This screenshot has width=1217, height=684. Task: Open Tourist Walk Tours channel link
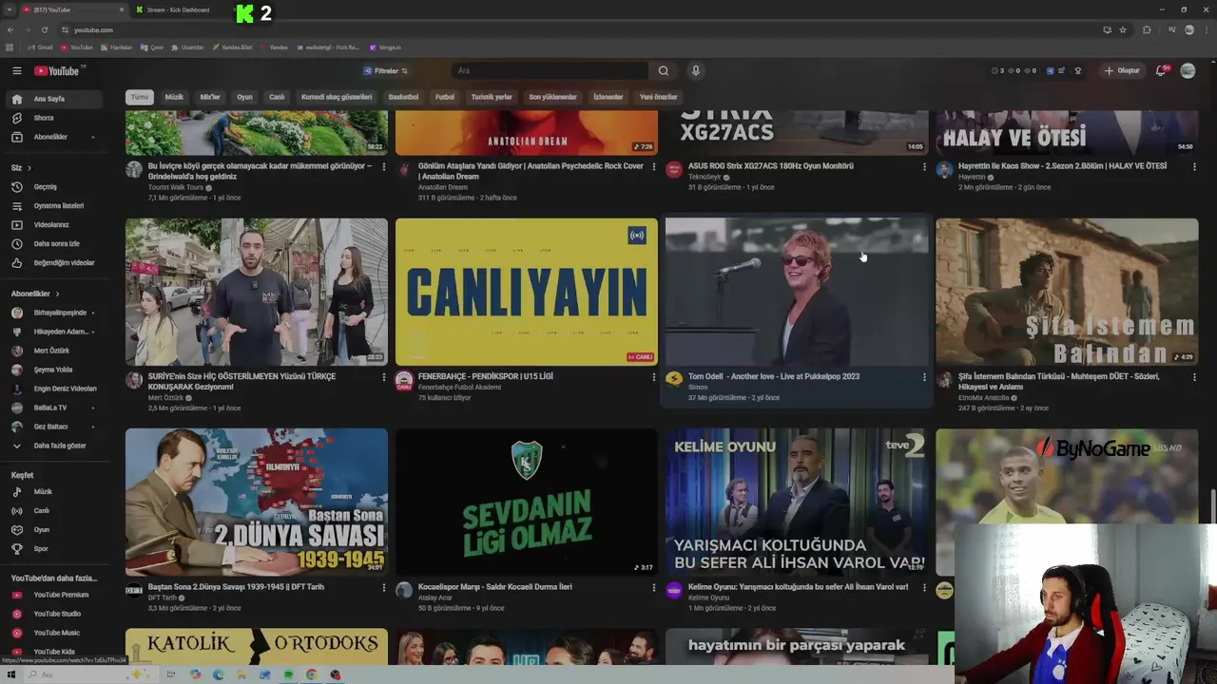pos(176,187)
